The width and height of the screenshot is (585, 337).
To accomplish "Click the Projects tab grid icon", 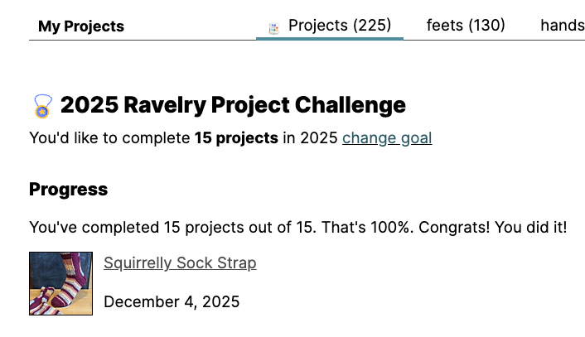I will coord(273,28).
